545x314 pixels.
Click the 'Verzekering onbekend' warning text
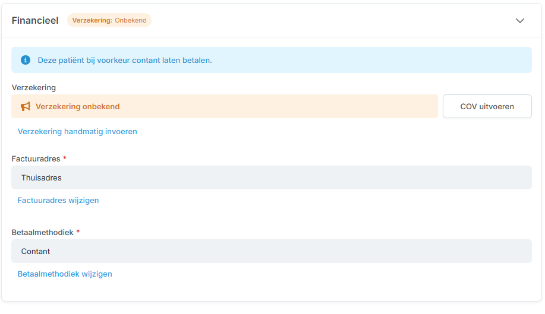click(78, 107)
